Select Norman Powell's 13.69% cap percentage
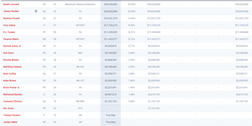This screenshot has height=126, width=252. point(132,18)
